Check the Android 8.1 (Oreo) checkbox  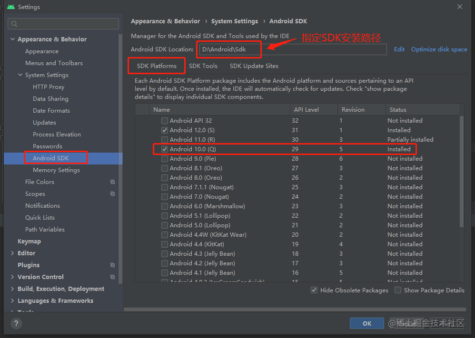165,168
